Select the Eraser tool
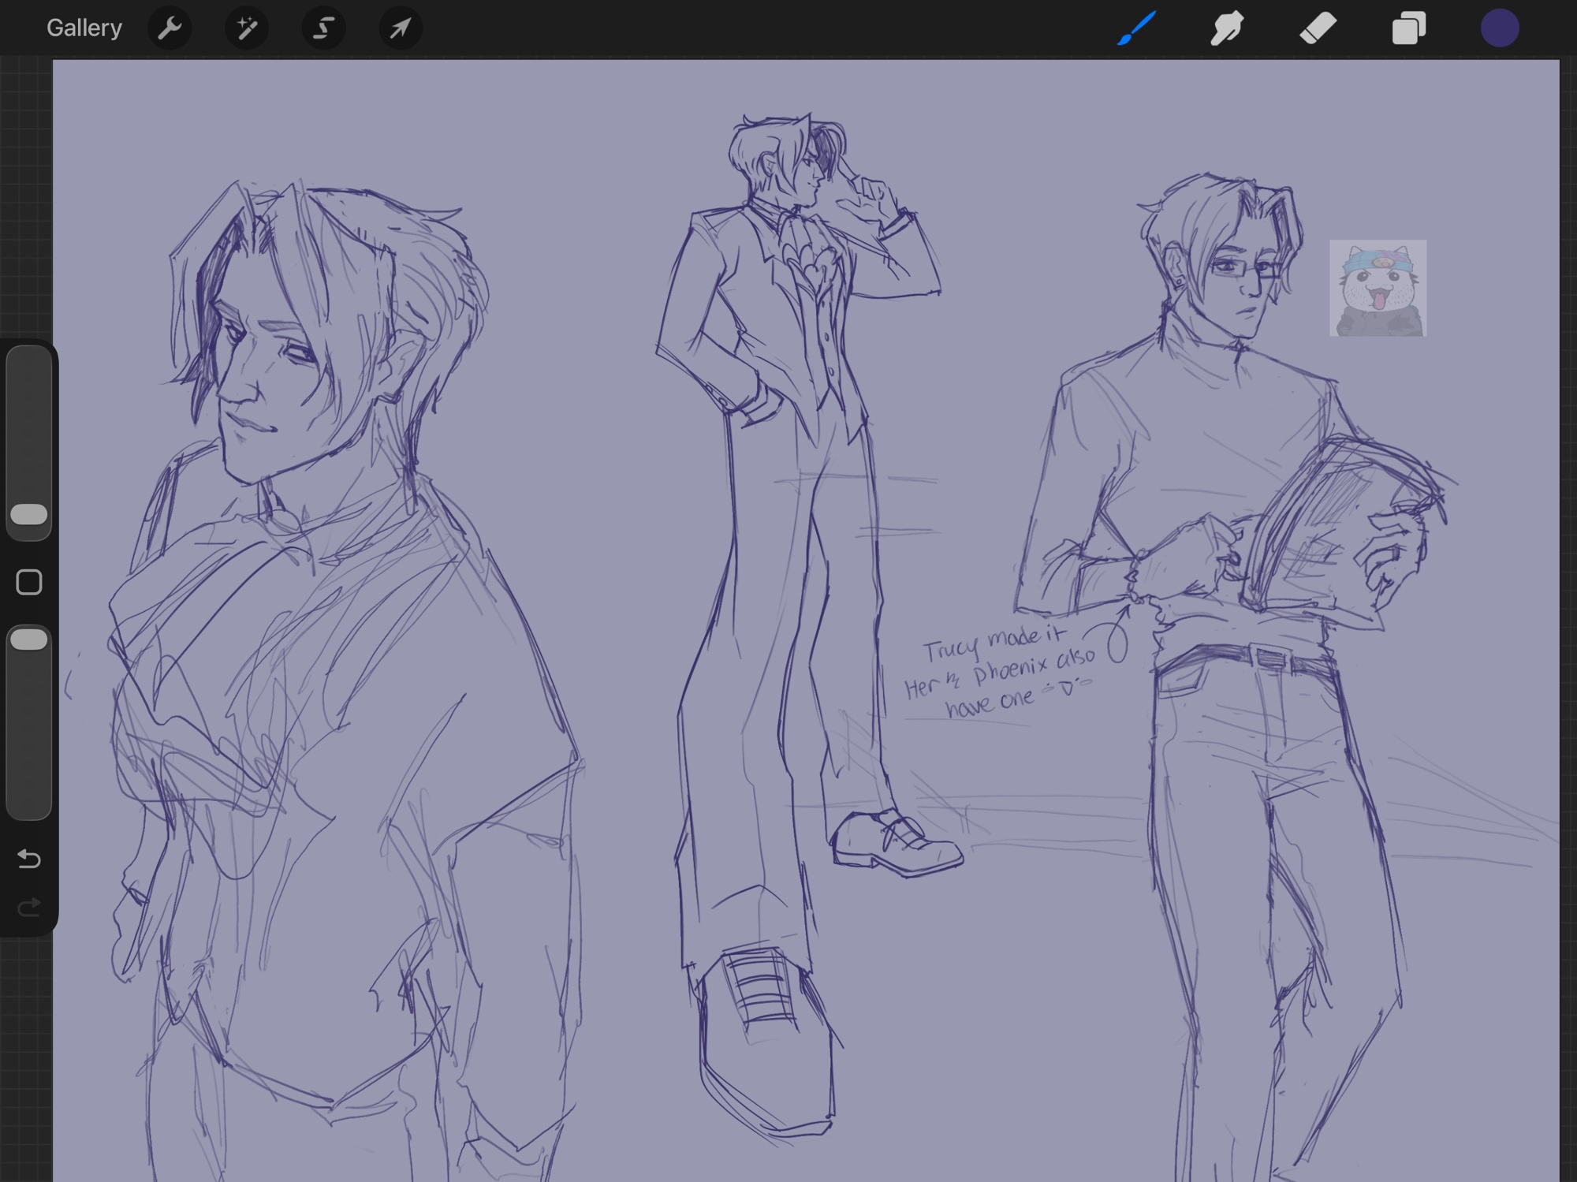This screenshot has width=1577, height=1182. pyautogui.click(x=1318, y=28)
